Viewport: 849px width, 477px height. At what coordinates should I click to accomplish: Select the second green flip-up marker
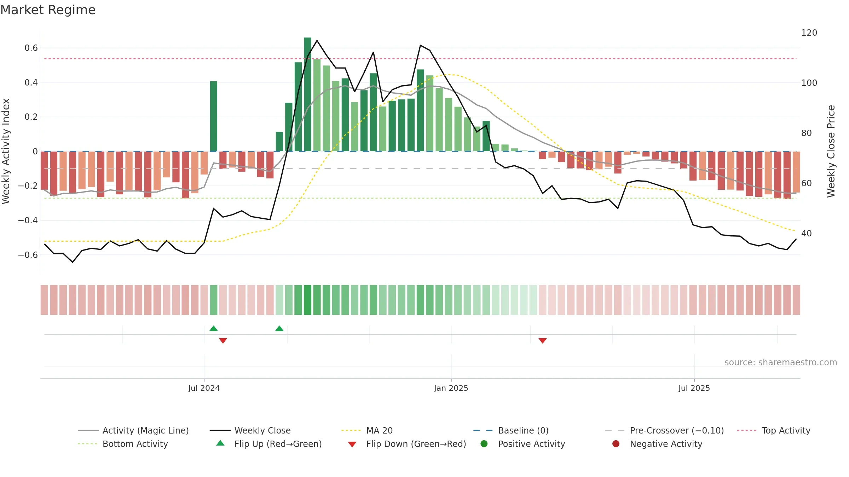coord(279,328)
